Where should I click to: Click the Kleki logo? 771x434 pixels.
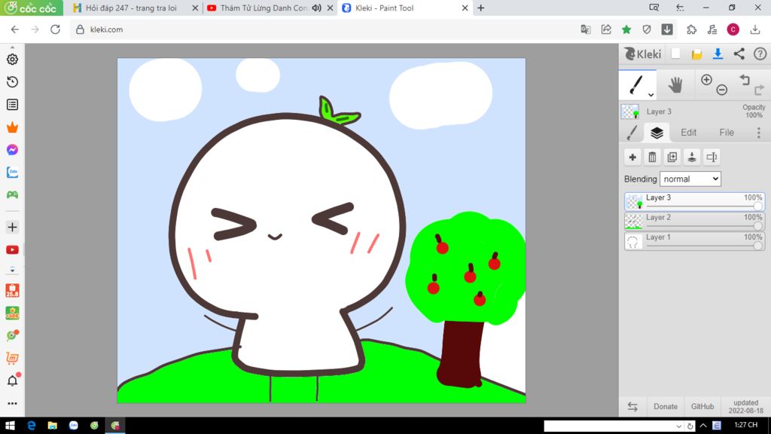(643, 53)
